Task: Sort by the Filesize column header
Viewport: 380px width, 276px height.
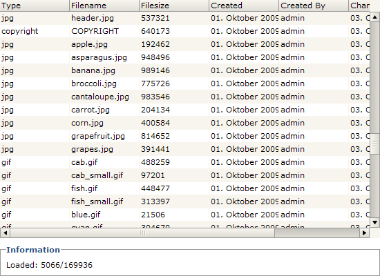Action: [174, 6]
